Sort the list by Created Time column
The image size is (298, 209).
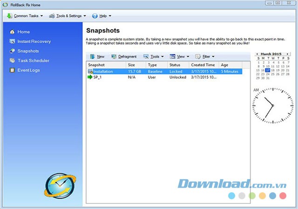coord(203,65)
